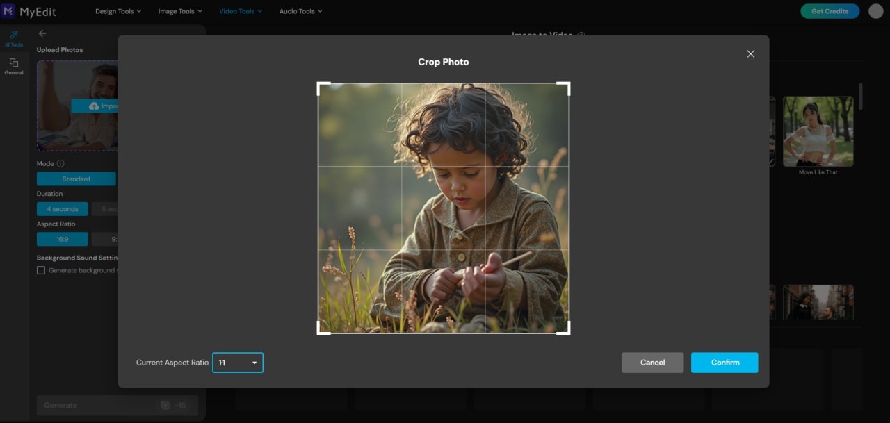The image size is (890, 423).
Task: Expand the Design Tools dropdown
Action: click(118, 10)
